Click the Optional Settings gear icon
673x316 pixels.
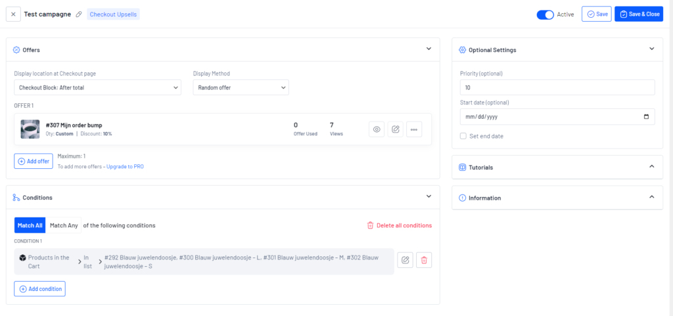[x=462, y=50]
